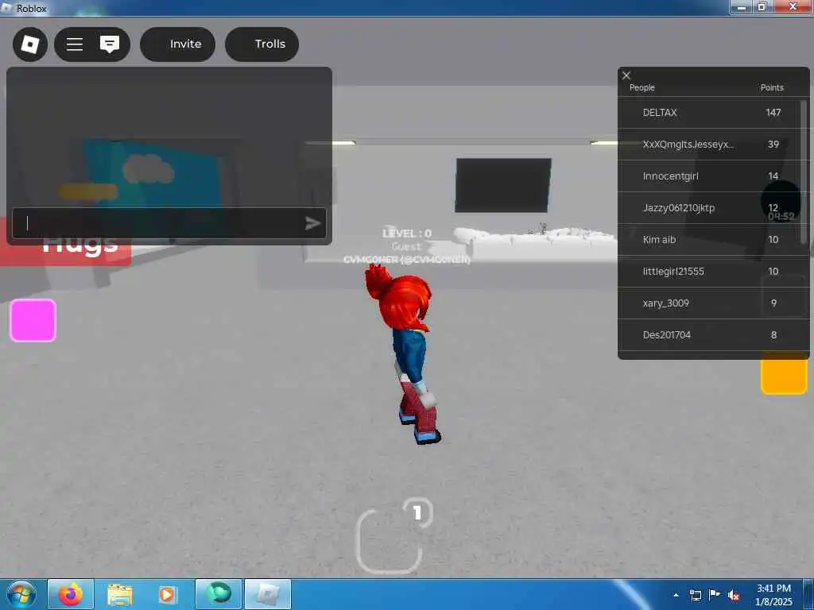Screen dimensions: 814x610
Task: Select player Jazzy061210jktp in leaderboard
Action: tap(710, 207)
